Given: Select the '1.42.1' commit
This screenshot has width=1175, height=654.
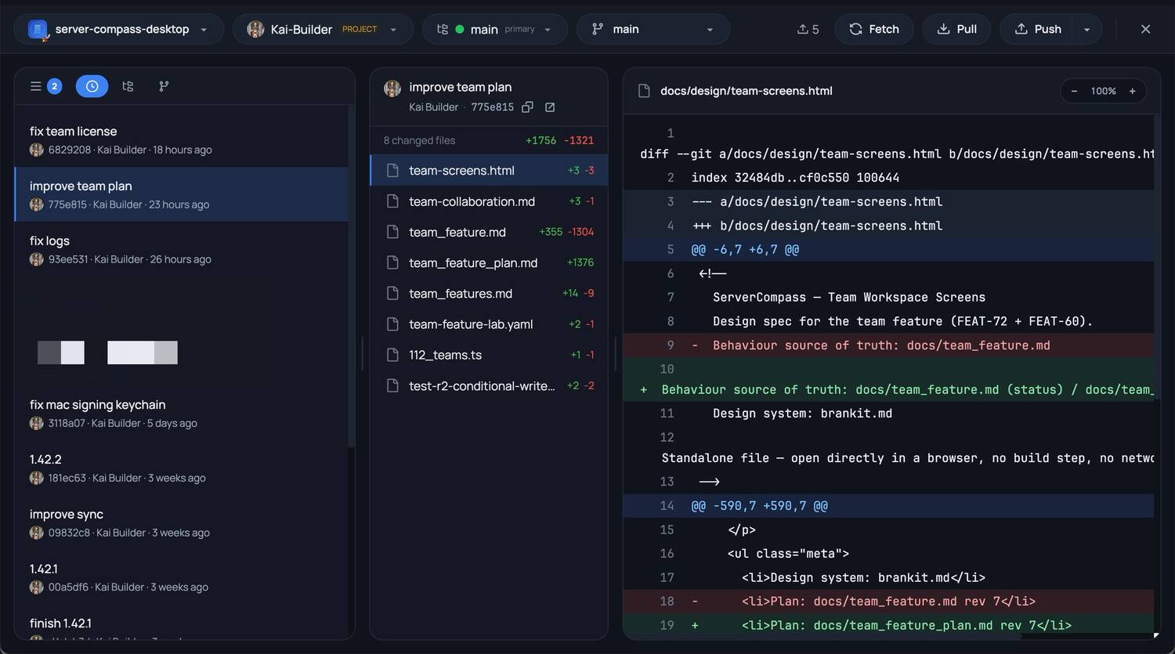Looking at the screenshot, I should (181, 577).
